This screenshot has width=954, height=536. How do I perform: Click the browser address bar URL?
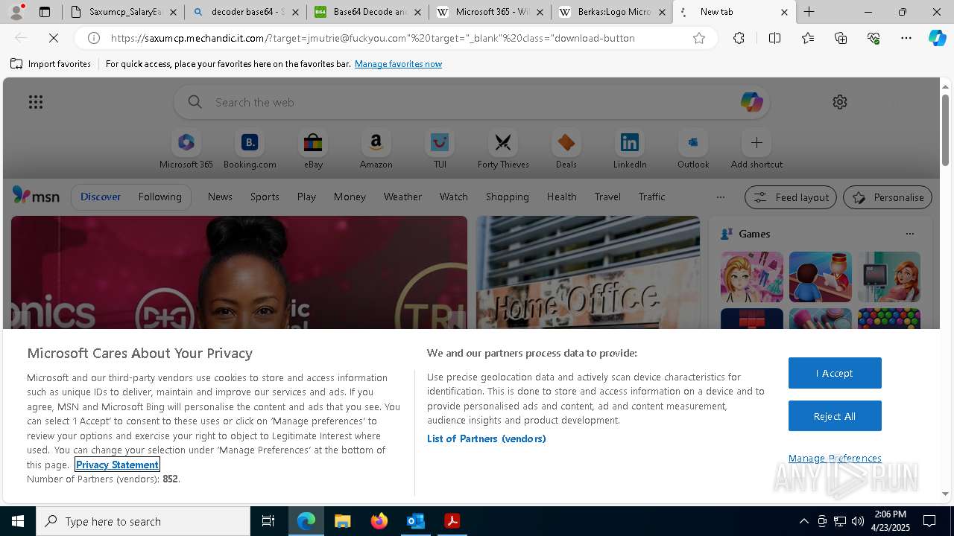[x=373, y=38]
